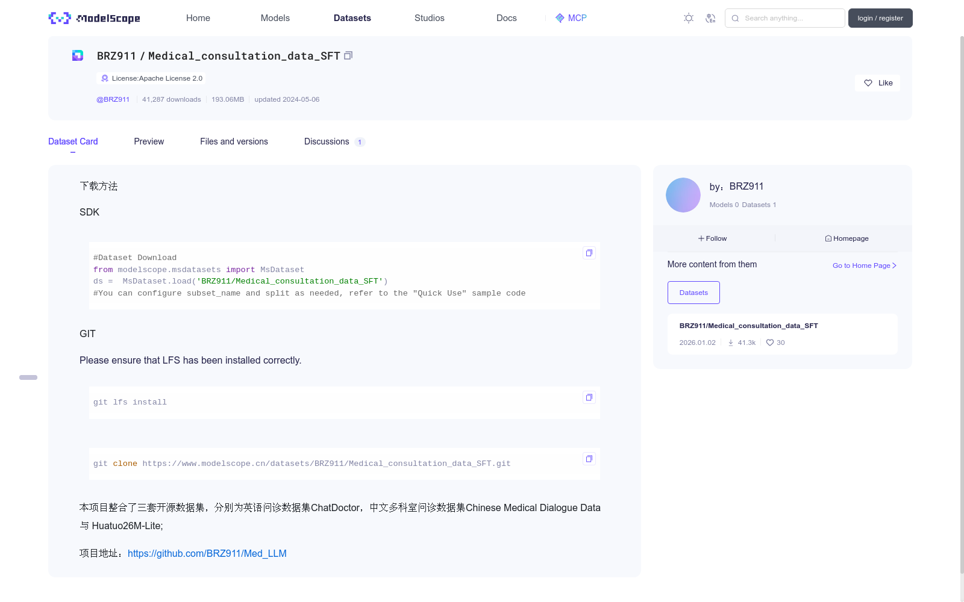Click the 'git lfs install' code text
This screenshot has width=964, height=602.
point(130,402)
